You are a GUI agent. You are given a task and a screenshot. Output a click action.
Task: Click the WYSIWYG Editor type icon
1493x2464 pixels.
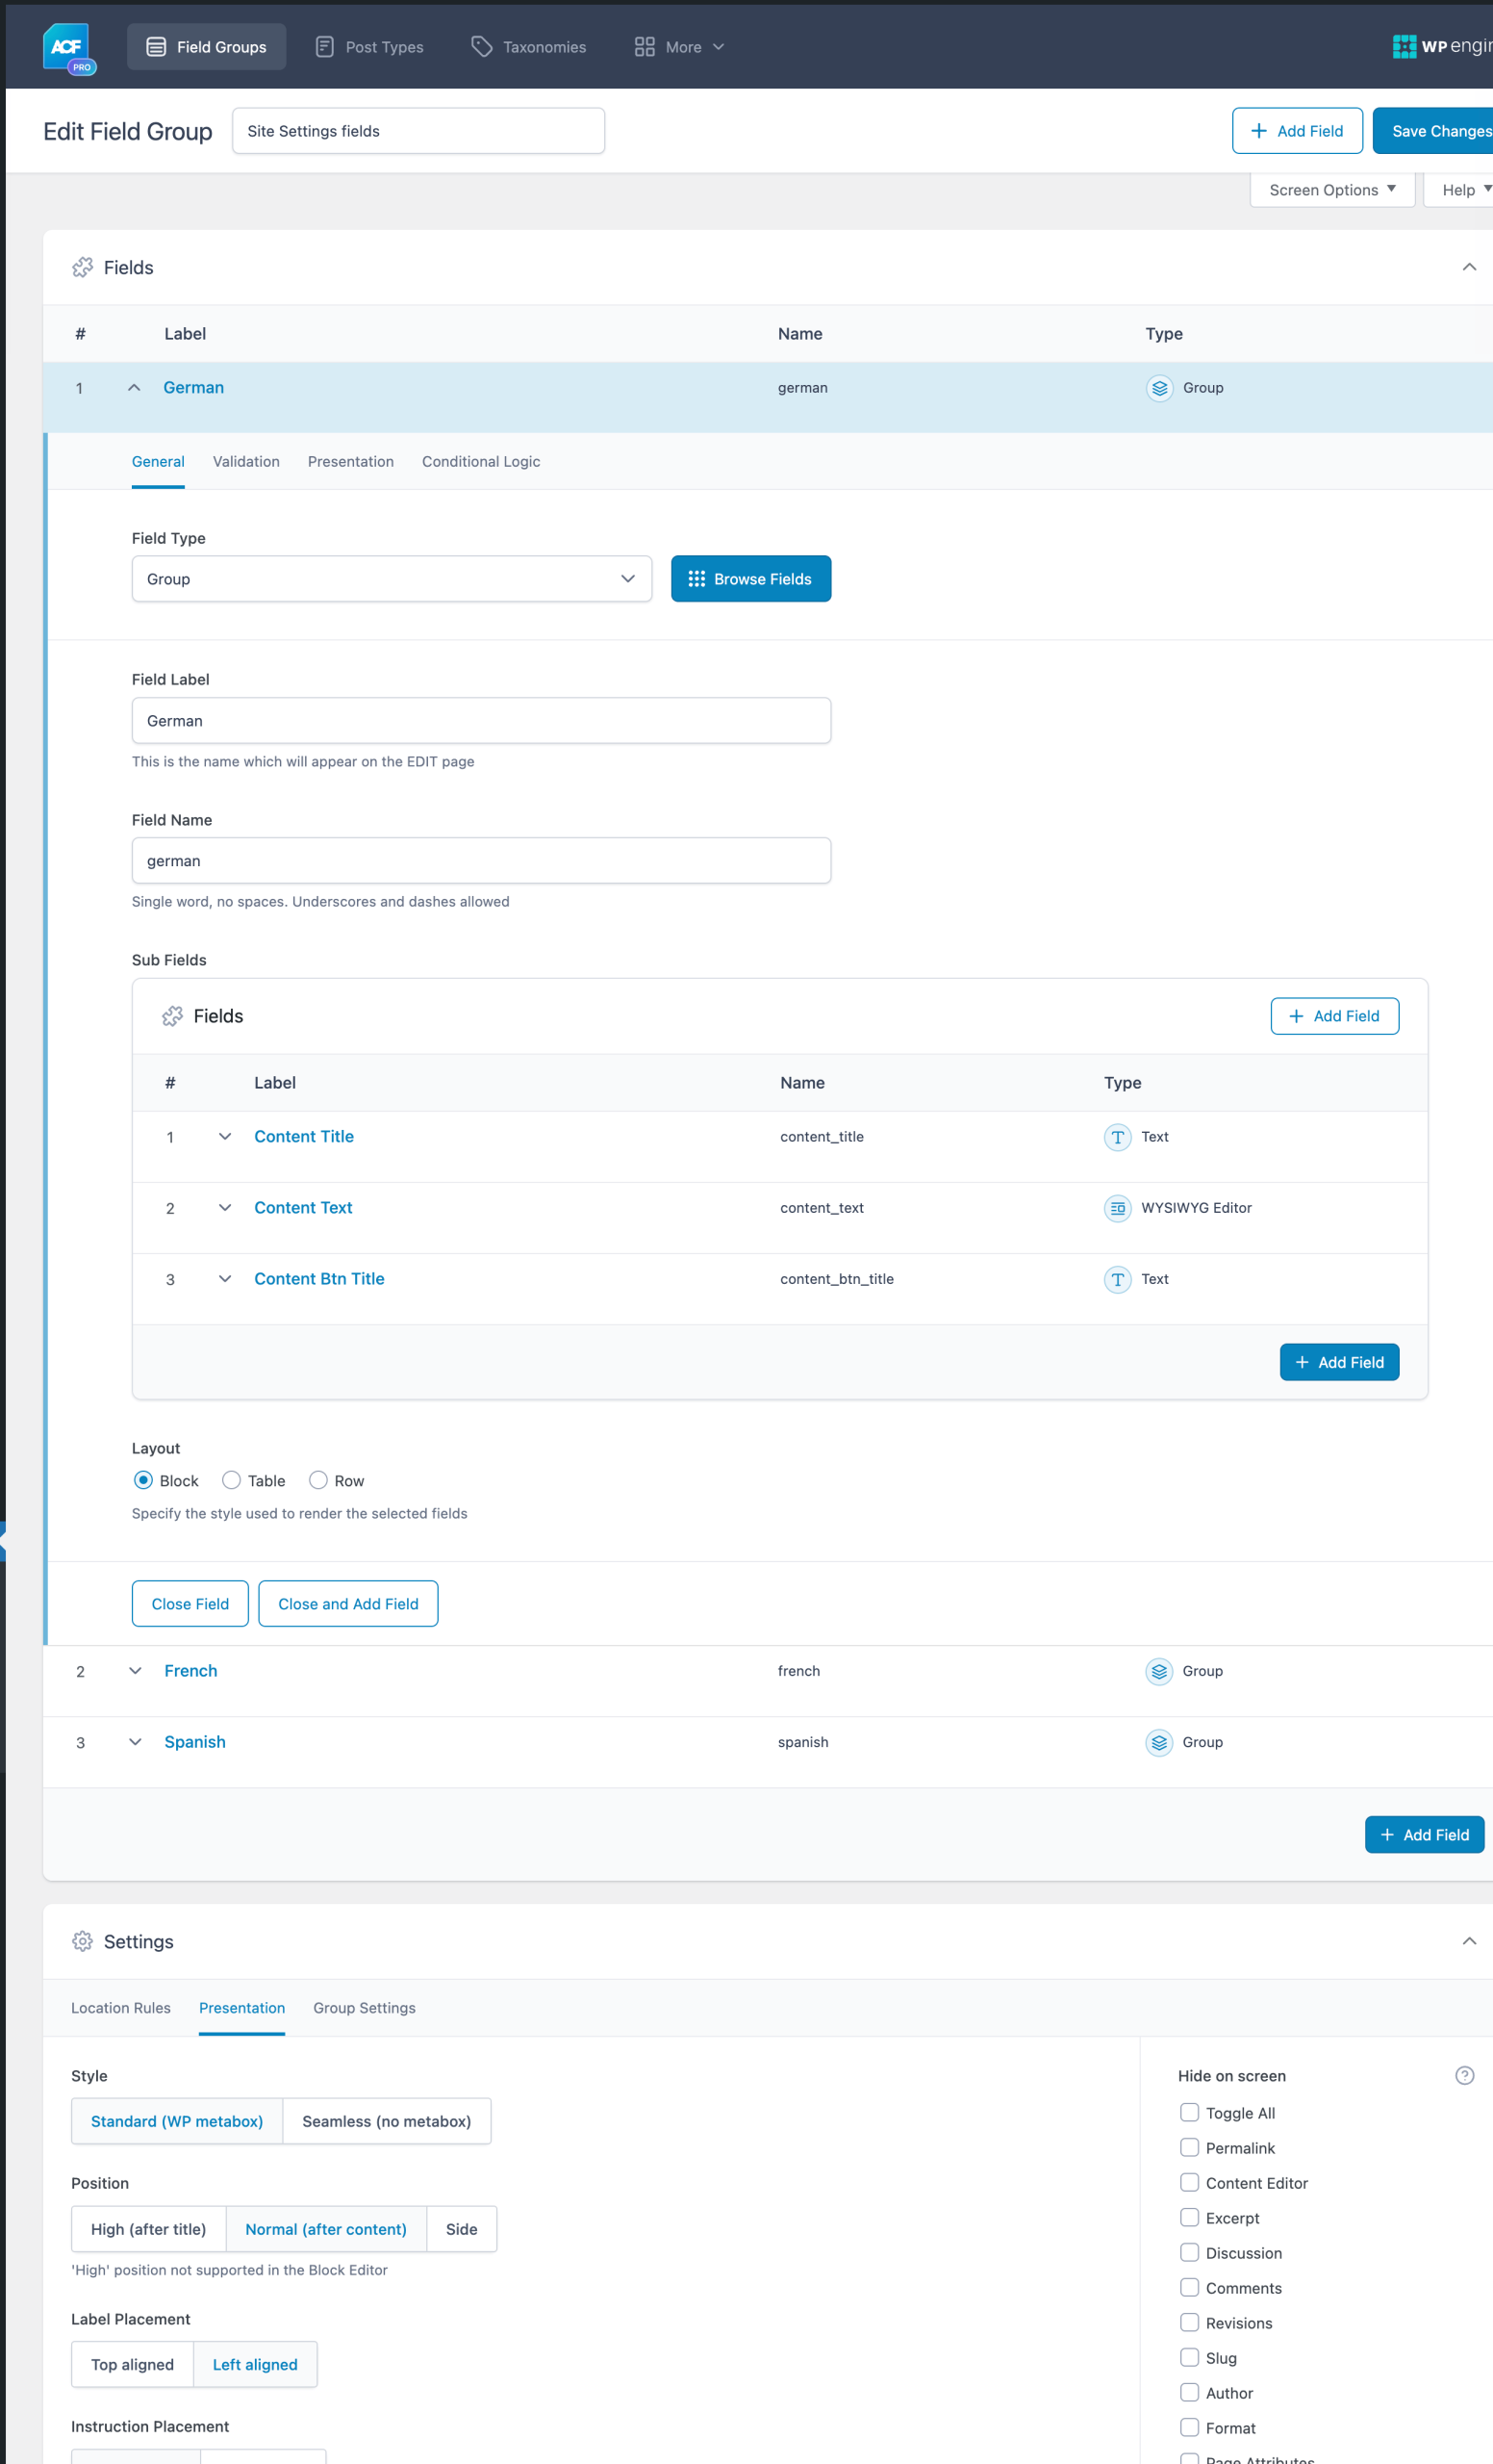[1116, 1208]
